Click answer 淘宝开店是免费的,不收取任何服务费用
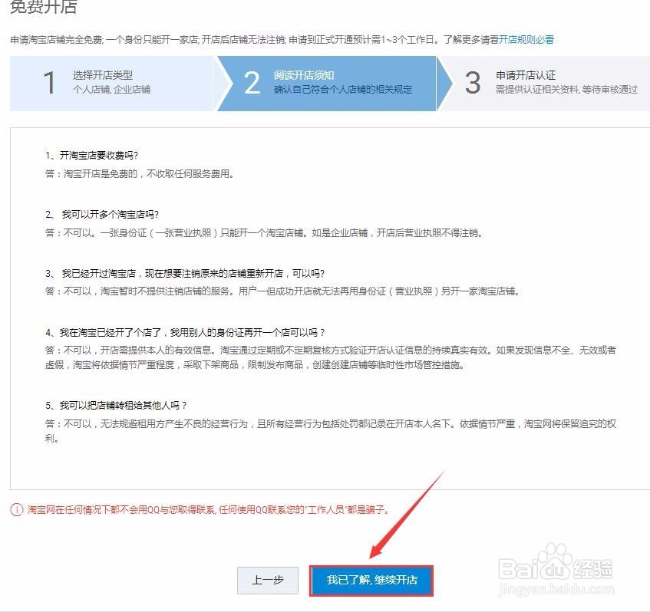 (140, 173)
